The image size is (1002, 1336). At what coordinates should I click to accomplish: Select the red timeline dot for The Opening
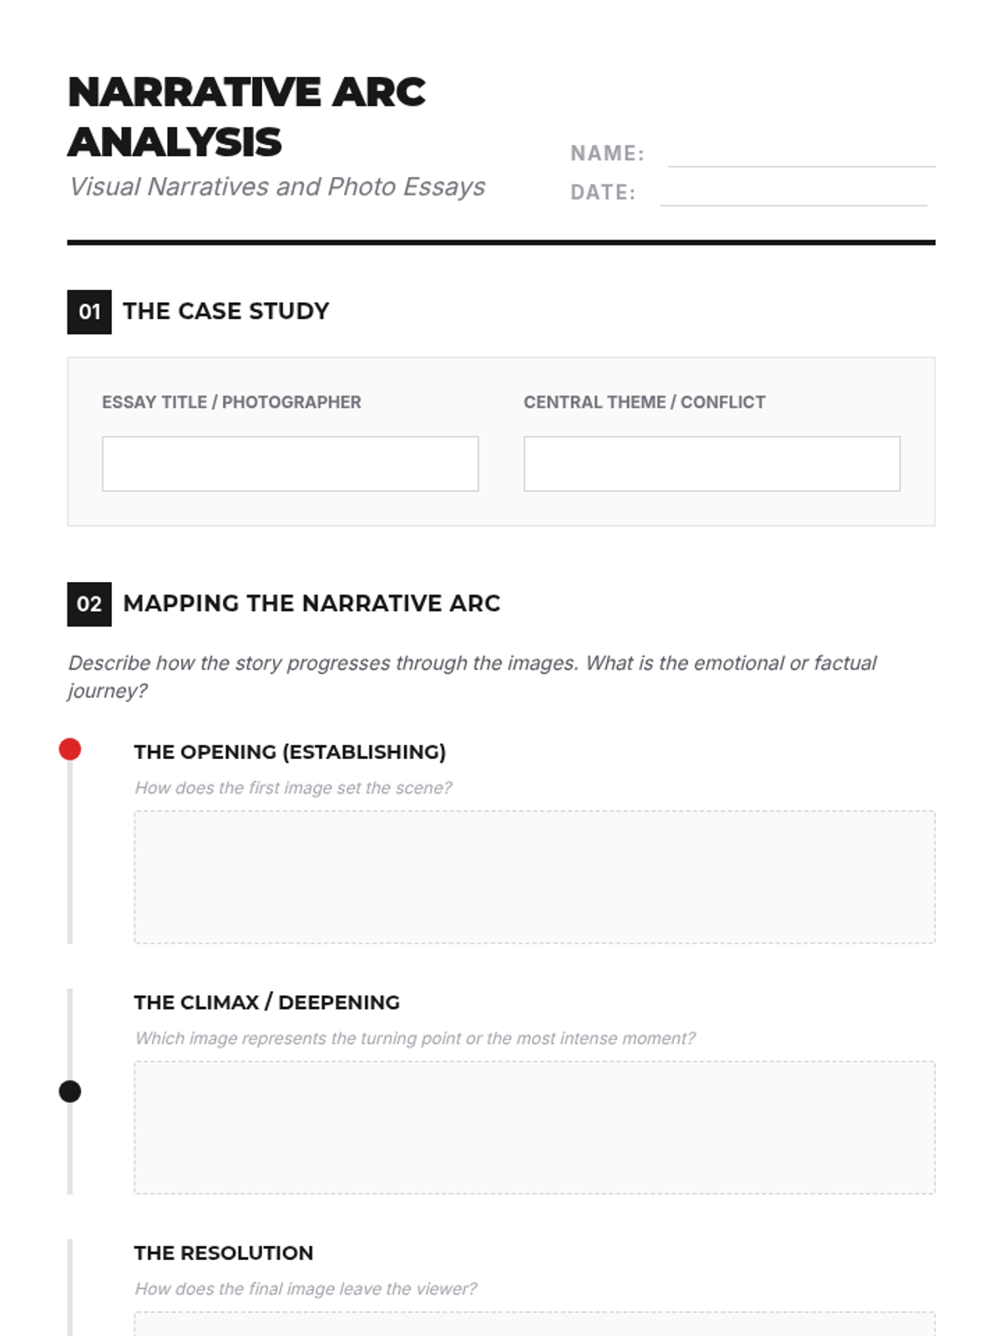pos(70,749)
